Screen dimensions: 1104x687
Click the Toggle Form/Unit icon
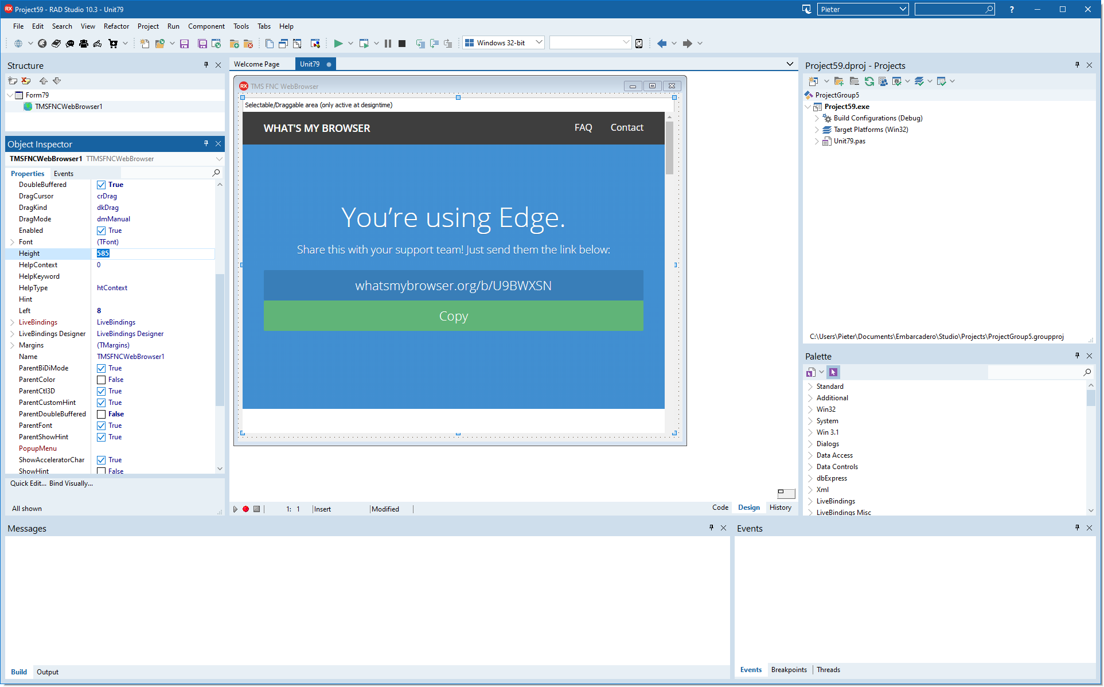point(297,43)
